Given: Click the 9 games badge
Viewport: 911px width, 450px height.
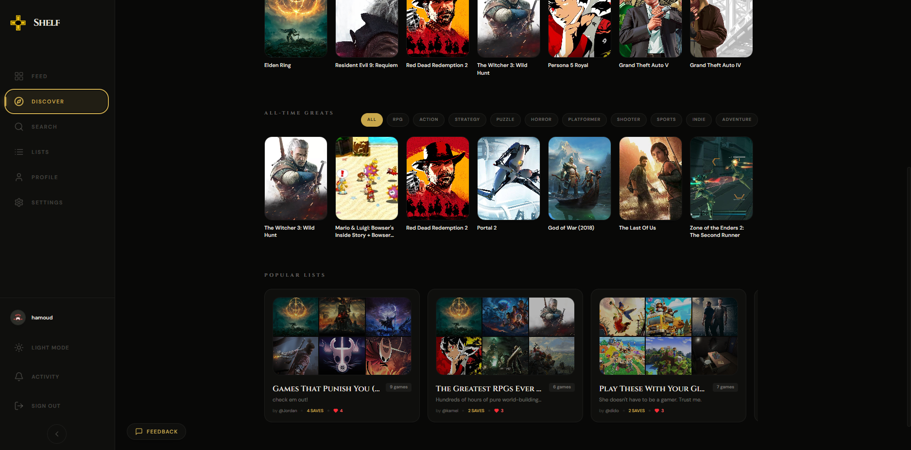Looking at the screenshot, I should (399, 387).
